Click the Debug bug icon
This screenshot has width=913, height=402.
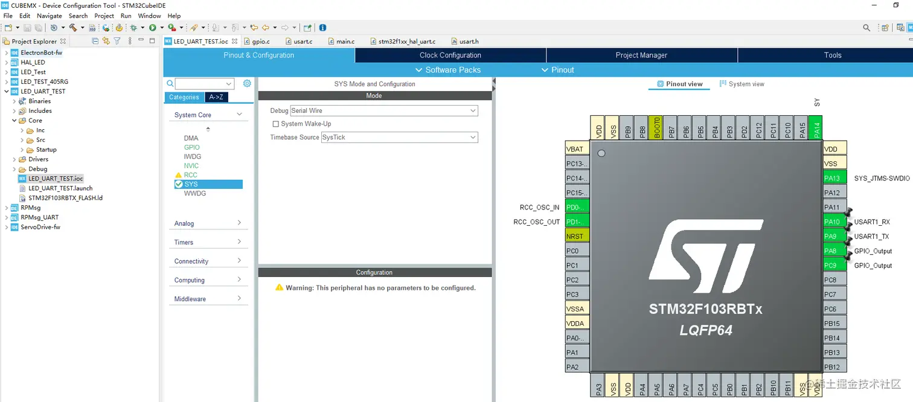coord(133,28)
